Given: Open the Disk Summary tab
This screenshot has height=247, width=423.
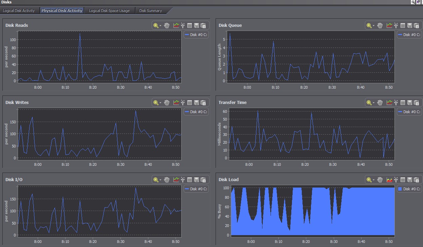Looking at the screenshot, I should pyautogui.click(x=150, y=11).
